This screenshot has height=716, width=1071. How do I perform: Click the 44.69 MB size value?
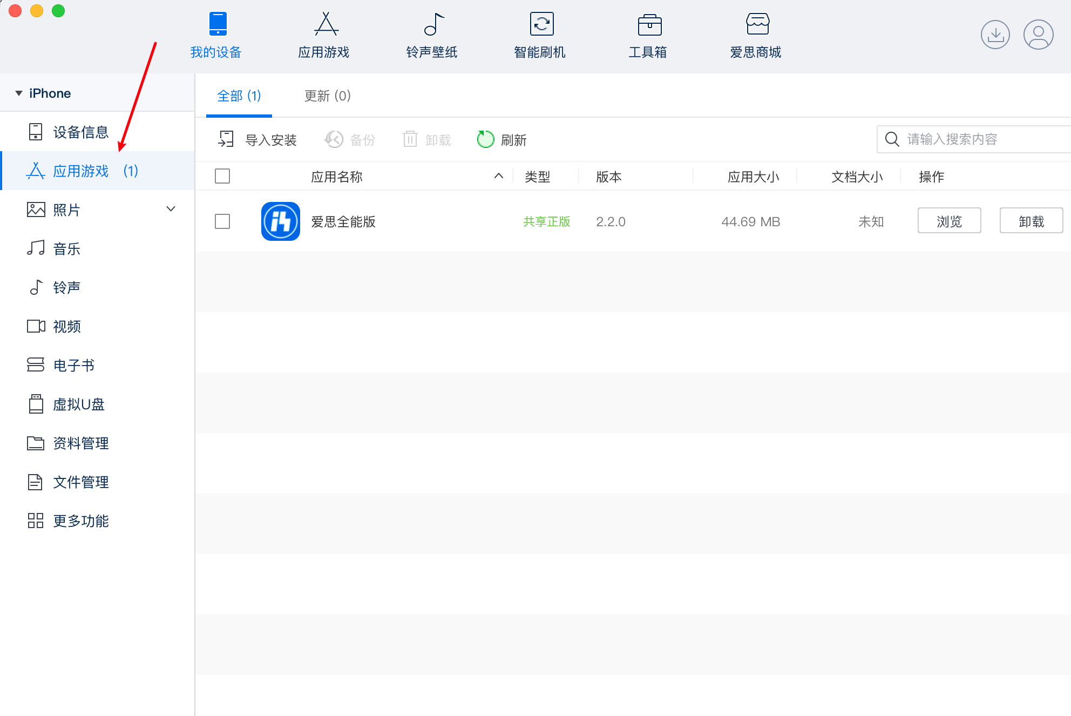pos(751,222)
